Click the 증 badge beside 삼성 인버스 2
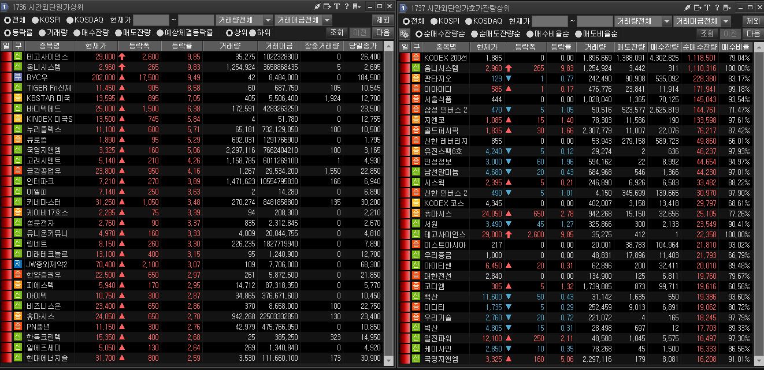The height and width of the screenshot is (370, 764). click(x=416, y=110)
